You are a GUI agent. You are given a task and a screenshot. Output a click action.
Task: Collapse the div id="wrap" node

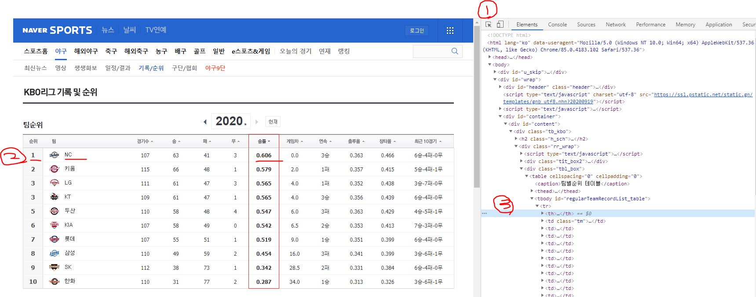pos(495,80)
